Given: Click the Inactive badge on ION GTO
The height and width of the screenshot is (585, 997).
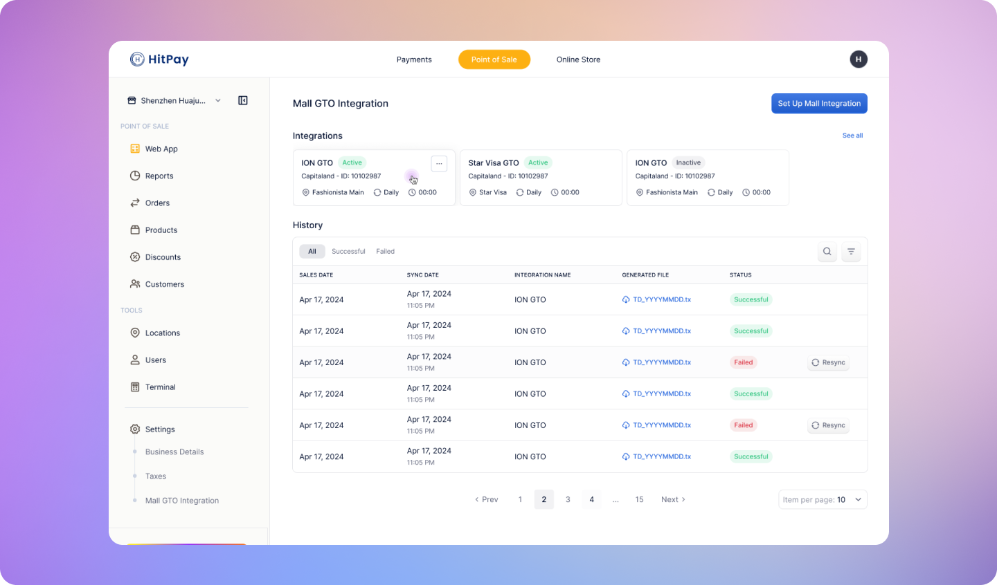Looking at the screenshot, I should [x=688, y=162].
